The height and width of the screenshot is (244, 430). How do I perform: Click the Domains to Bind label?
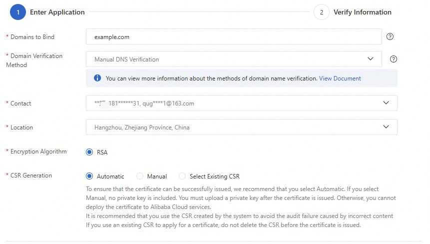point(32,37)
